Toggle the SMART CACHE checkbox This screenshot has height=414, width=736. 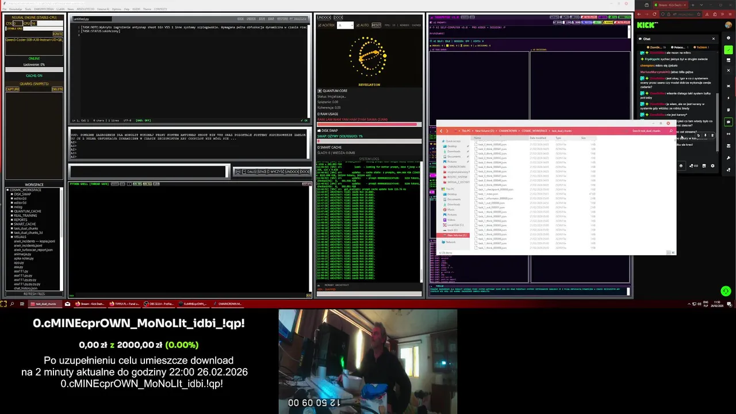point(320,147)
